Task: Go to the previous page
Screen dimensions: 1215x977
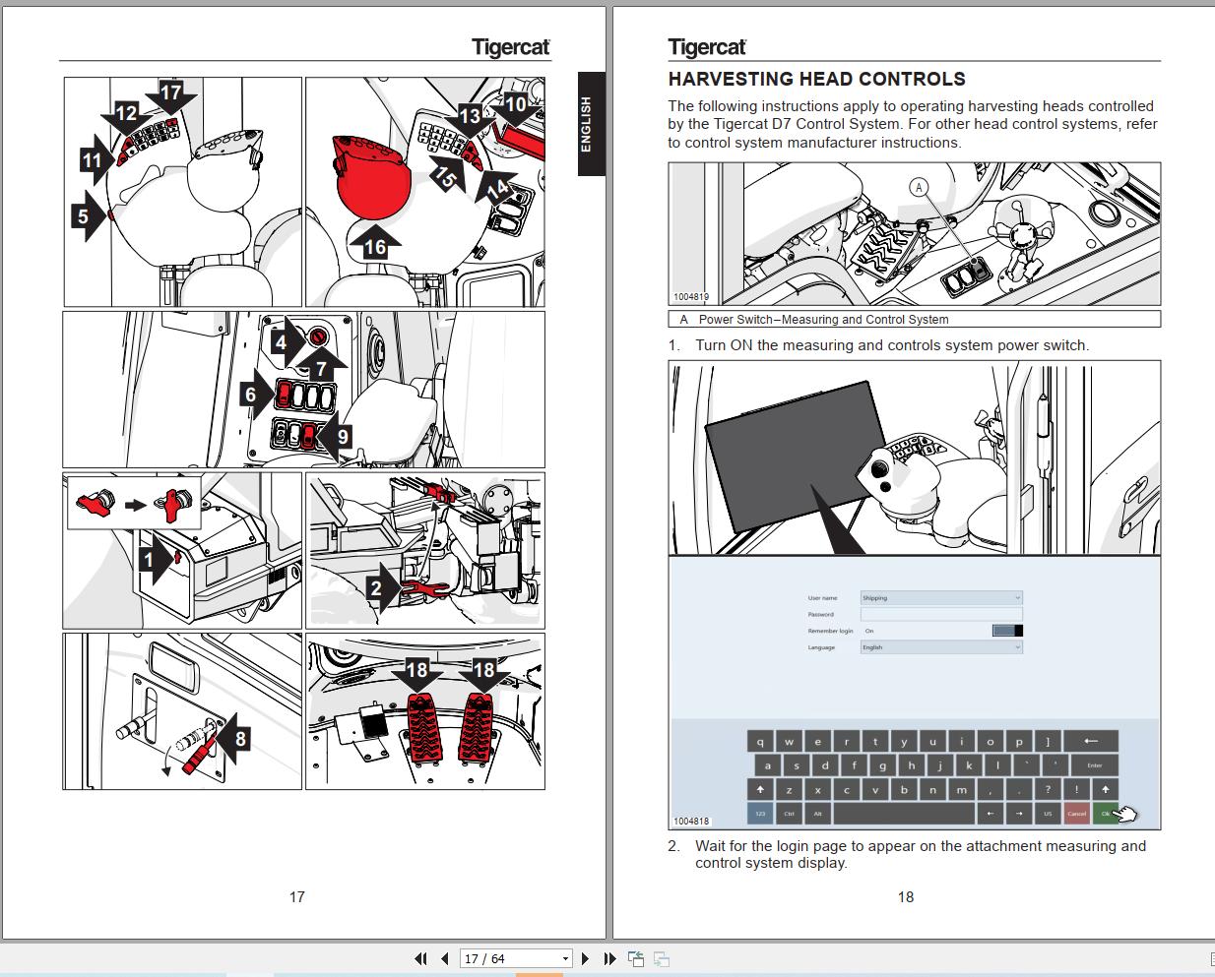Action: [x=444, y=958]
